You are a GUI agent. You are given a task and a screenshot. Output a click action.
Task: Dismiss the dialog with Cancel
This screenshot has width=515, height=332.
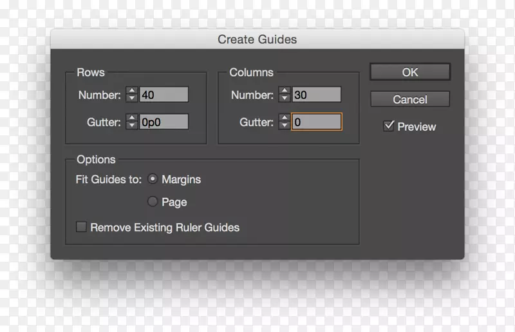click(410, 99)
